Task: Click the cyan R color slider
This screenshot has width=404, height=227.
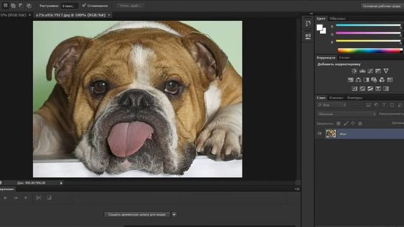Action: (x=368, y=25)
